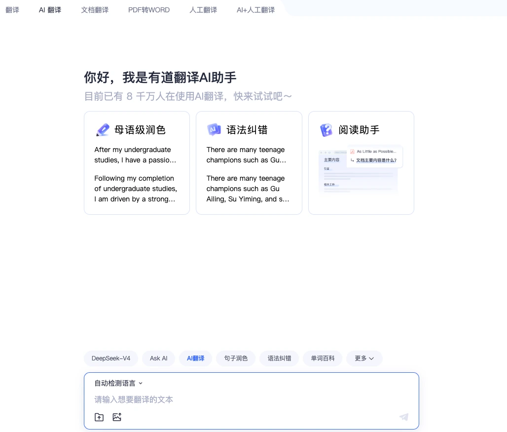Select the DeepSeek-V4 model chip
Screen dimensions: 507x432
click(111, 358)
